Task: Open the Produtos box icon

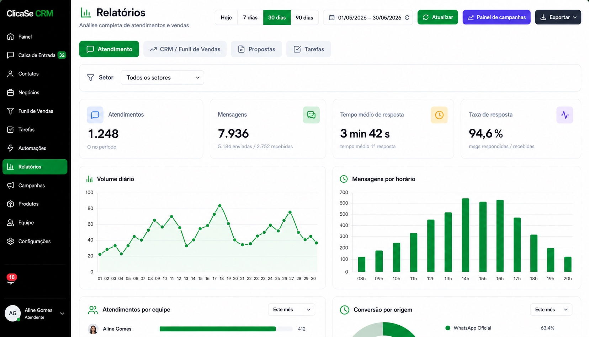Action: pyautogui.click(x=11, y=204)
